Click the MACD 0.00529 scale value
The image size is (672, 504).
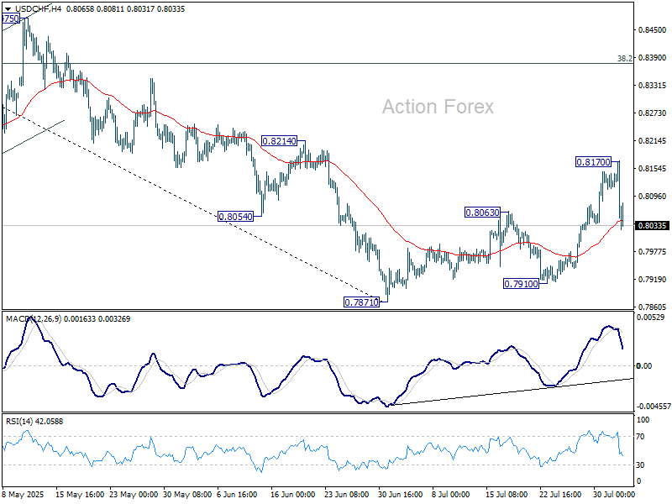pos(653,317)
